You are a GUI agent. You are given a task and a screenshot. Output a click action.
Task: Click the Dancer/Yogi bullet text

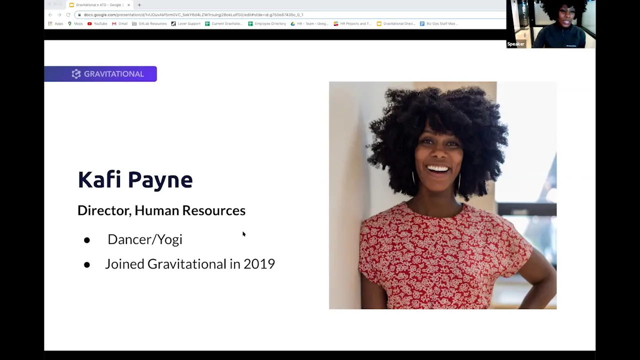tap(145, 239)
